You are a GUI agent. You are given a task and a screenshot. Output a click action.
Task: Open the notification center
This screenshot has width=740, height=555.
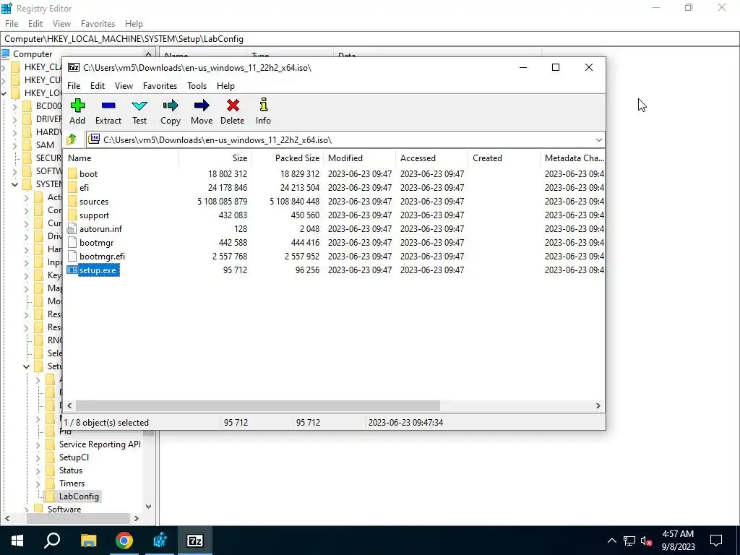(716, 541)
